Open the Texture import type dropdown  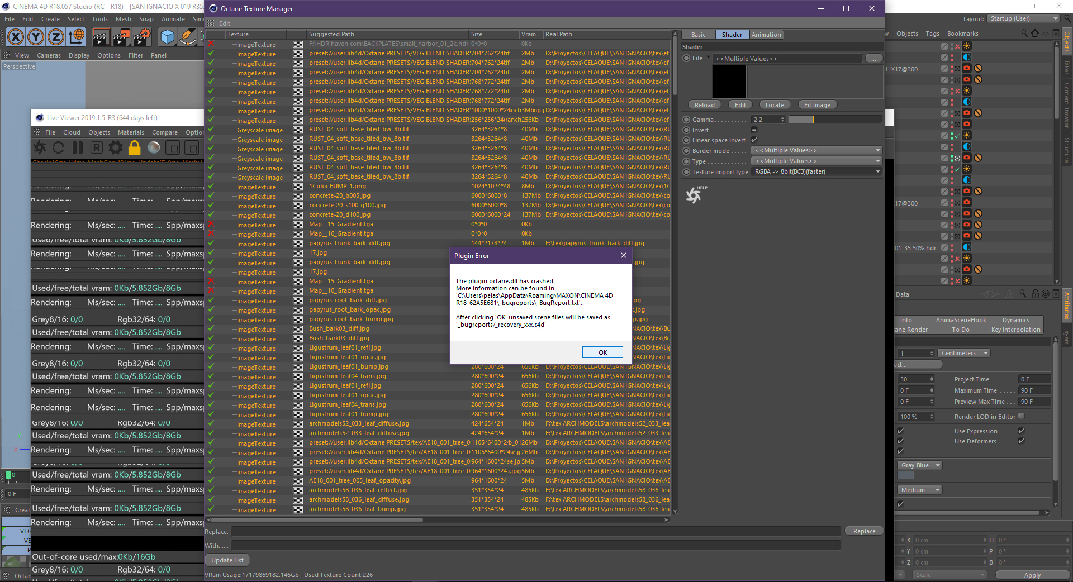(817, 172)
